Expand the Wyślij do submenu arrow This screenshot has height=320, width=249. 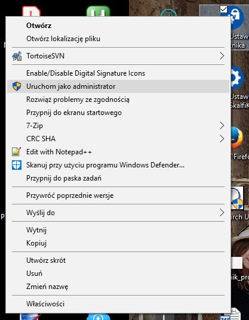222,213
